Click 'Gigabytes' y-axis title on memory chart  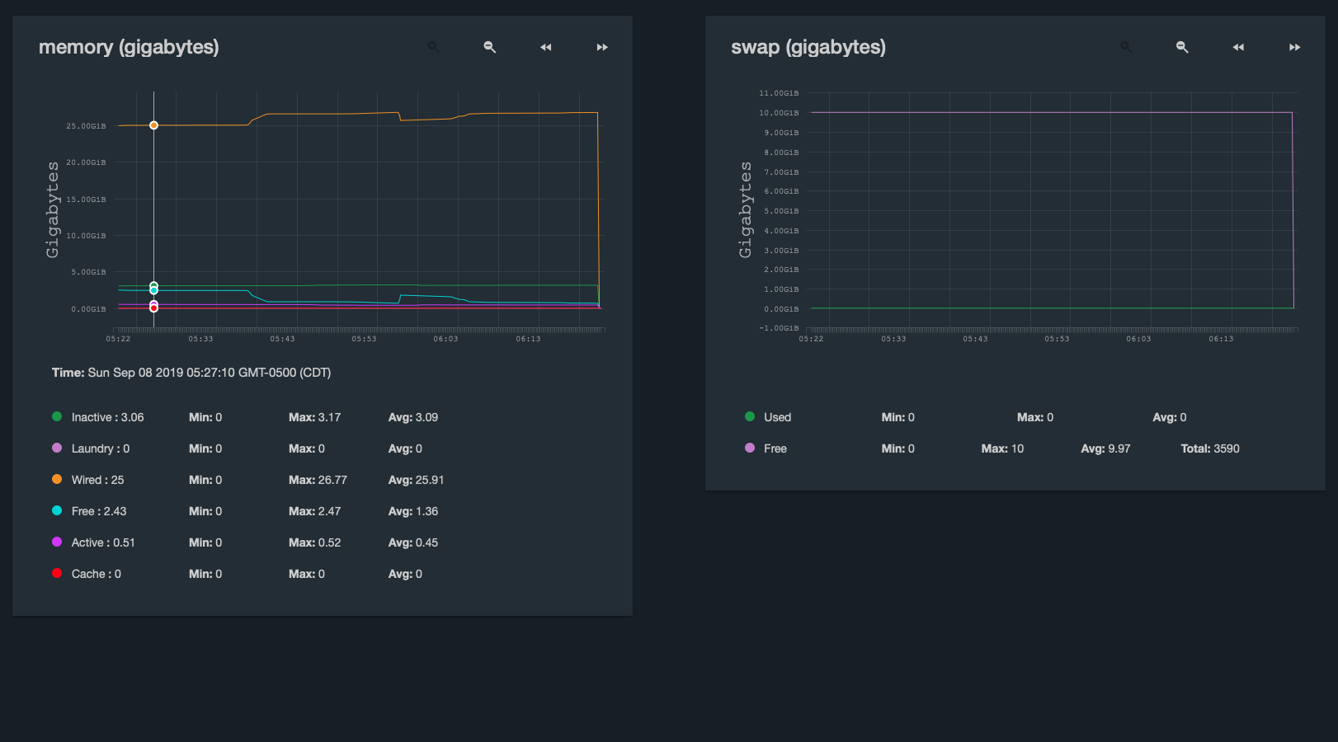[x=53, y=209]
